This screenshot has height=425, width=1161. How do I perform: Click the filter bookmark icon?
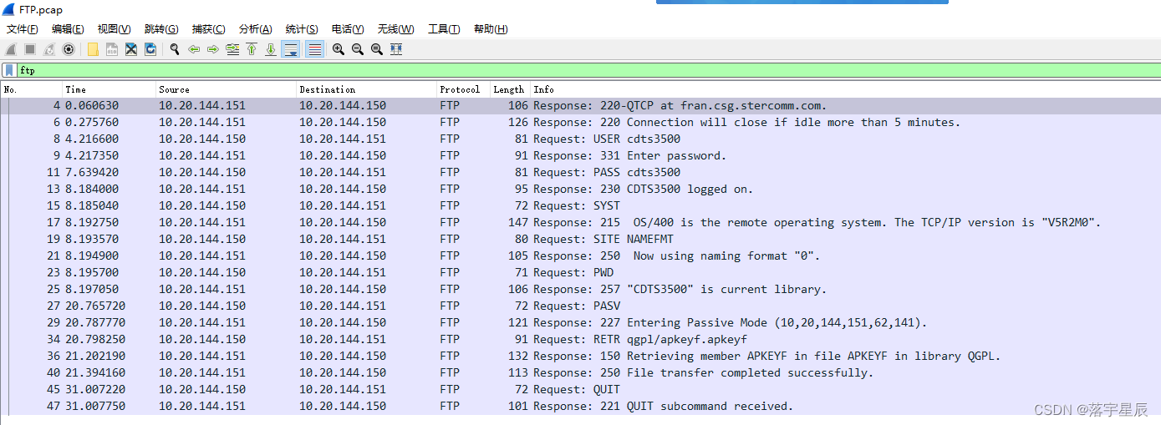coord(8,70)
